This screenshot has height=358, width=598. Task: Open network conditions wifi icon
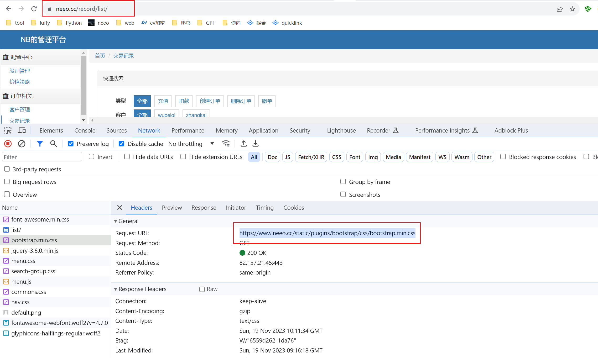(226, 144)
